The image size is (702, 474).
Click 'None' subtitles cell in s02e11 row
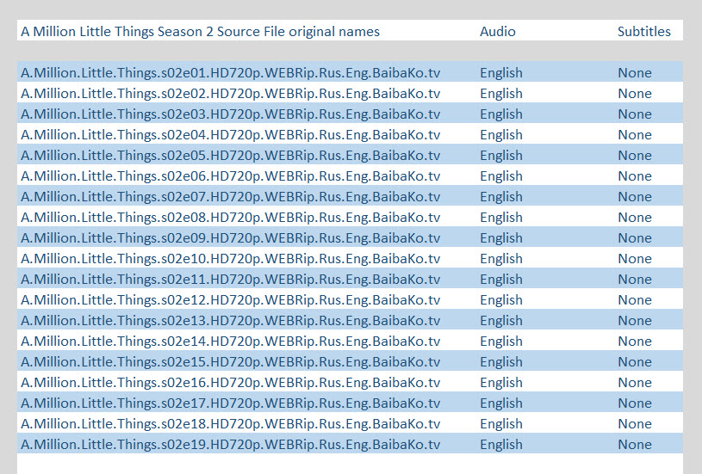tap(635, 279)
